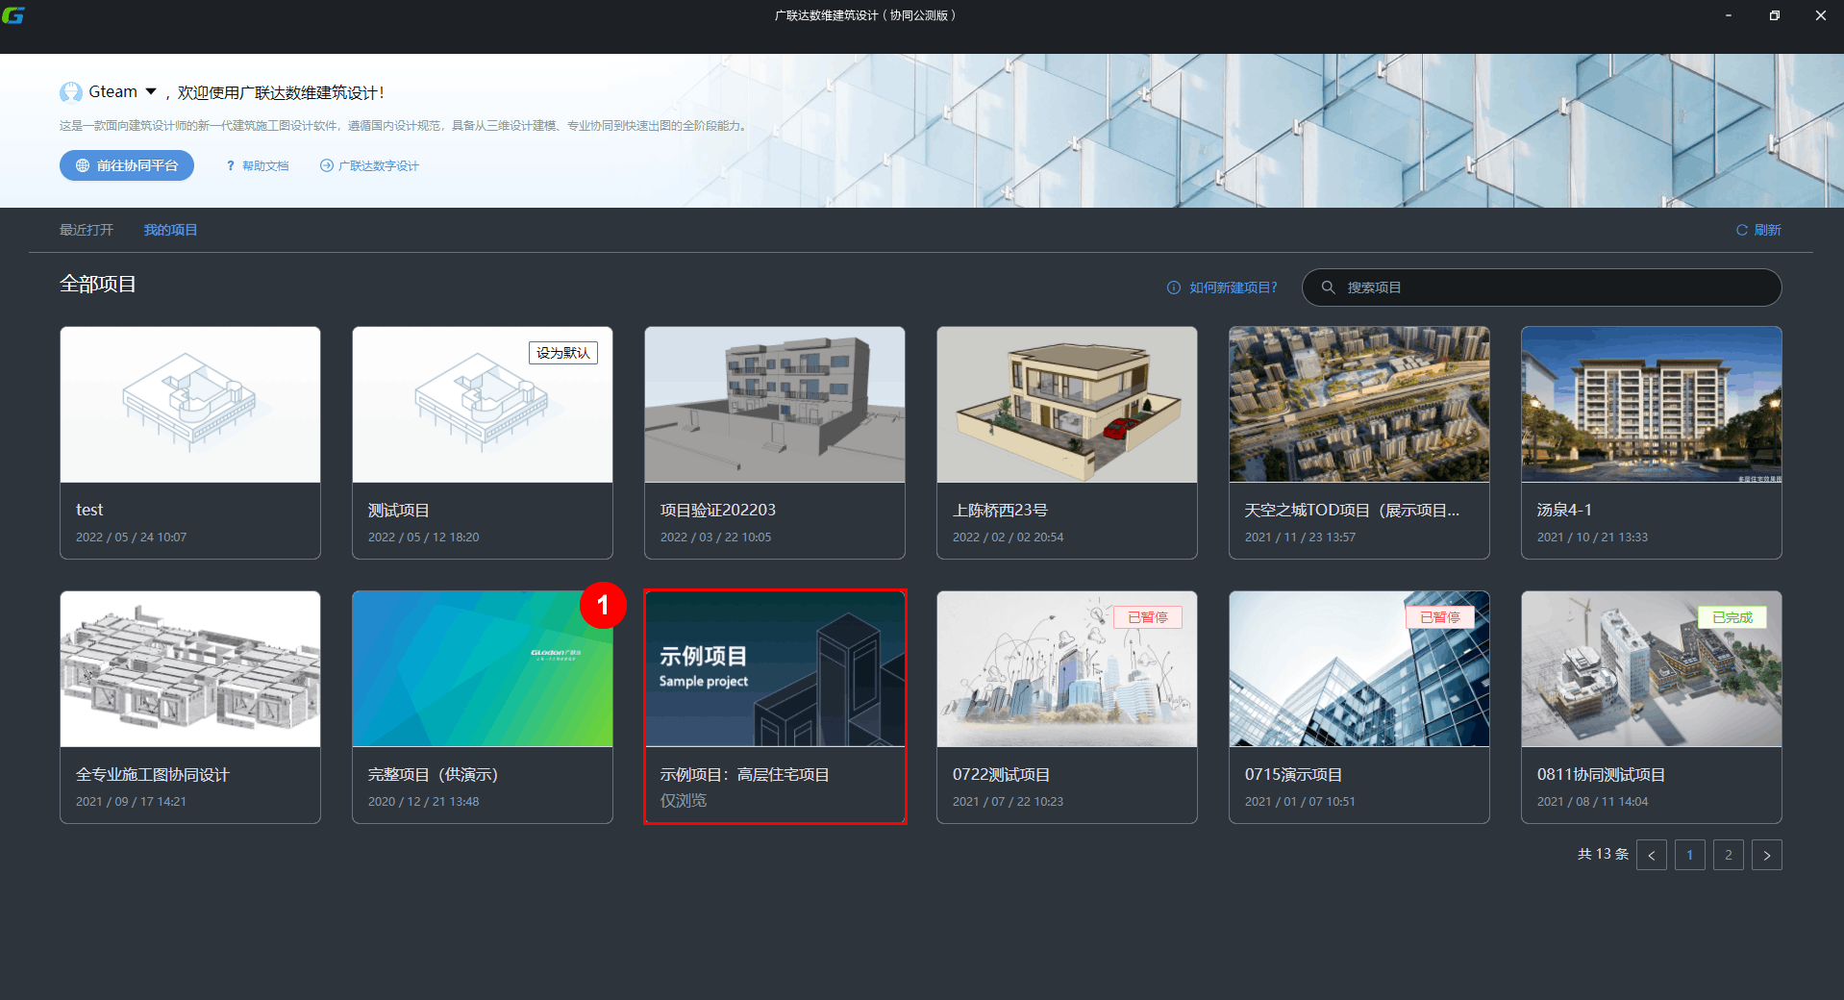The width and height of the screenshot is (1844, 1000).
Task: Open the test project thumbnail
Action: (x=190, y=405)
